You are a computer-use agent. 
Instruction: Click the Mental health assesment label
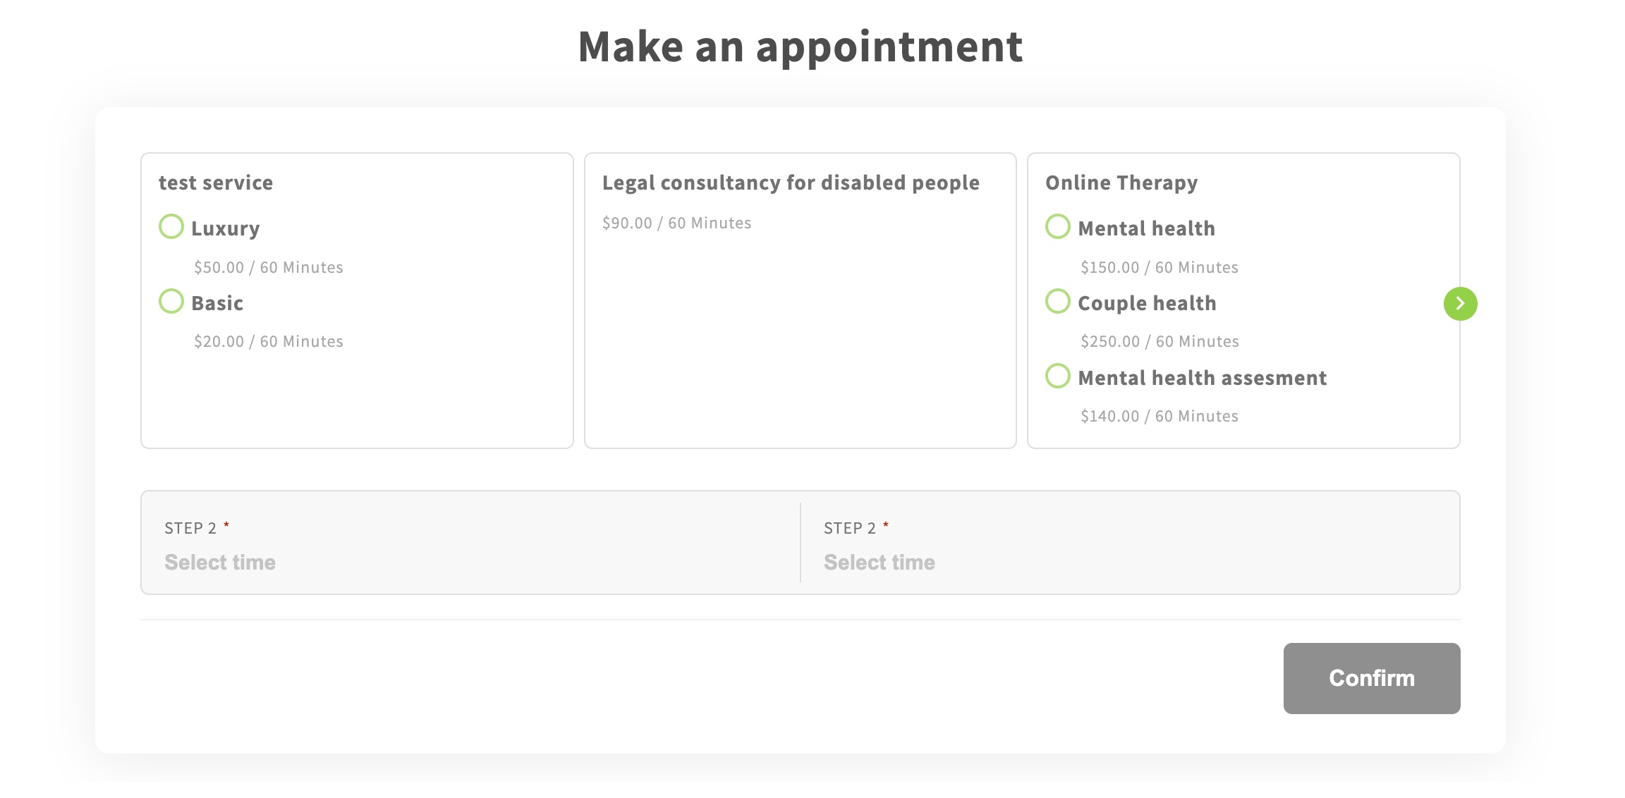click(1202, 378)
